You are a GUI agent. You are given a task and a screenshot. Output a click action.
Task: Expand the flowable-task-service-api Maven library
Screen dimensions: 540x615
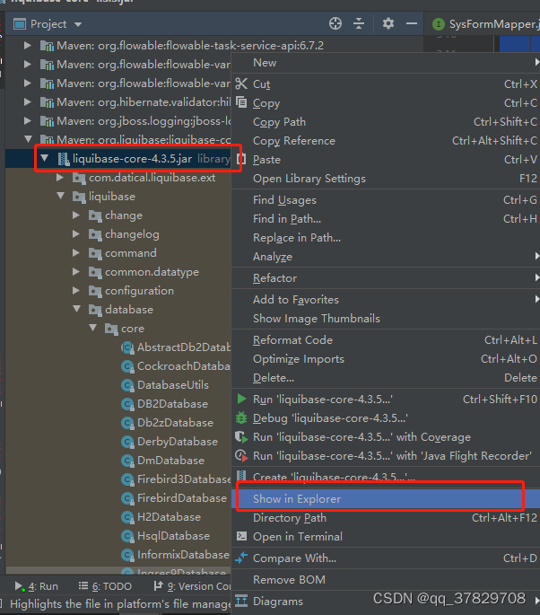coord(28,46)
